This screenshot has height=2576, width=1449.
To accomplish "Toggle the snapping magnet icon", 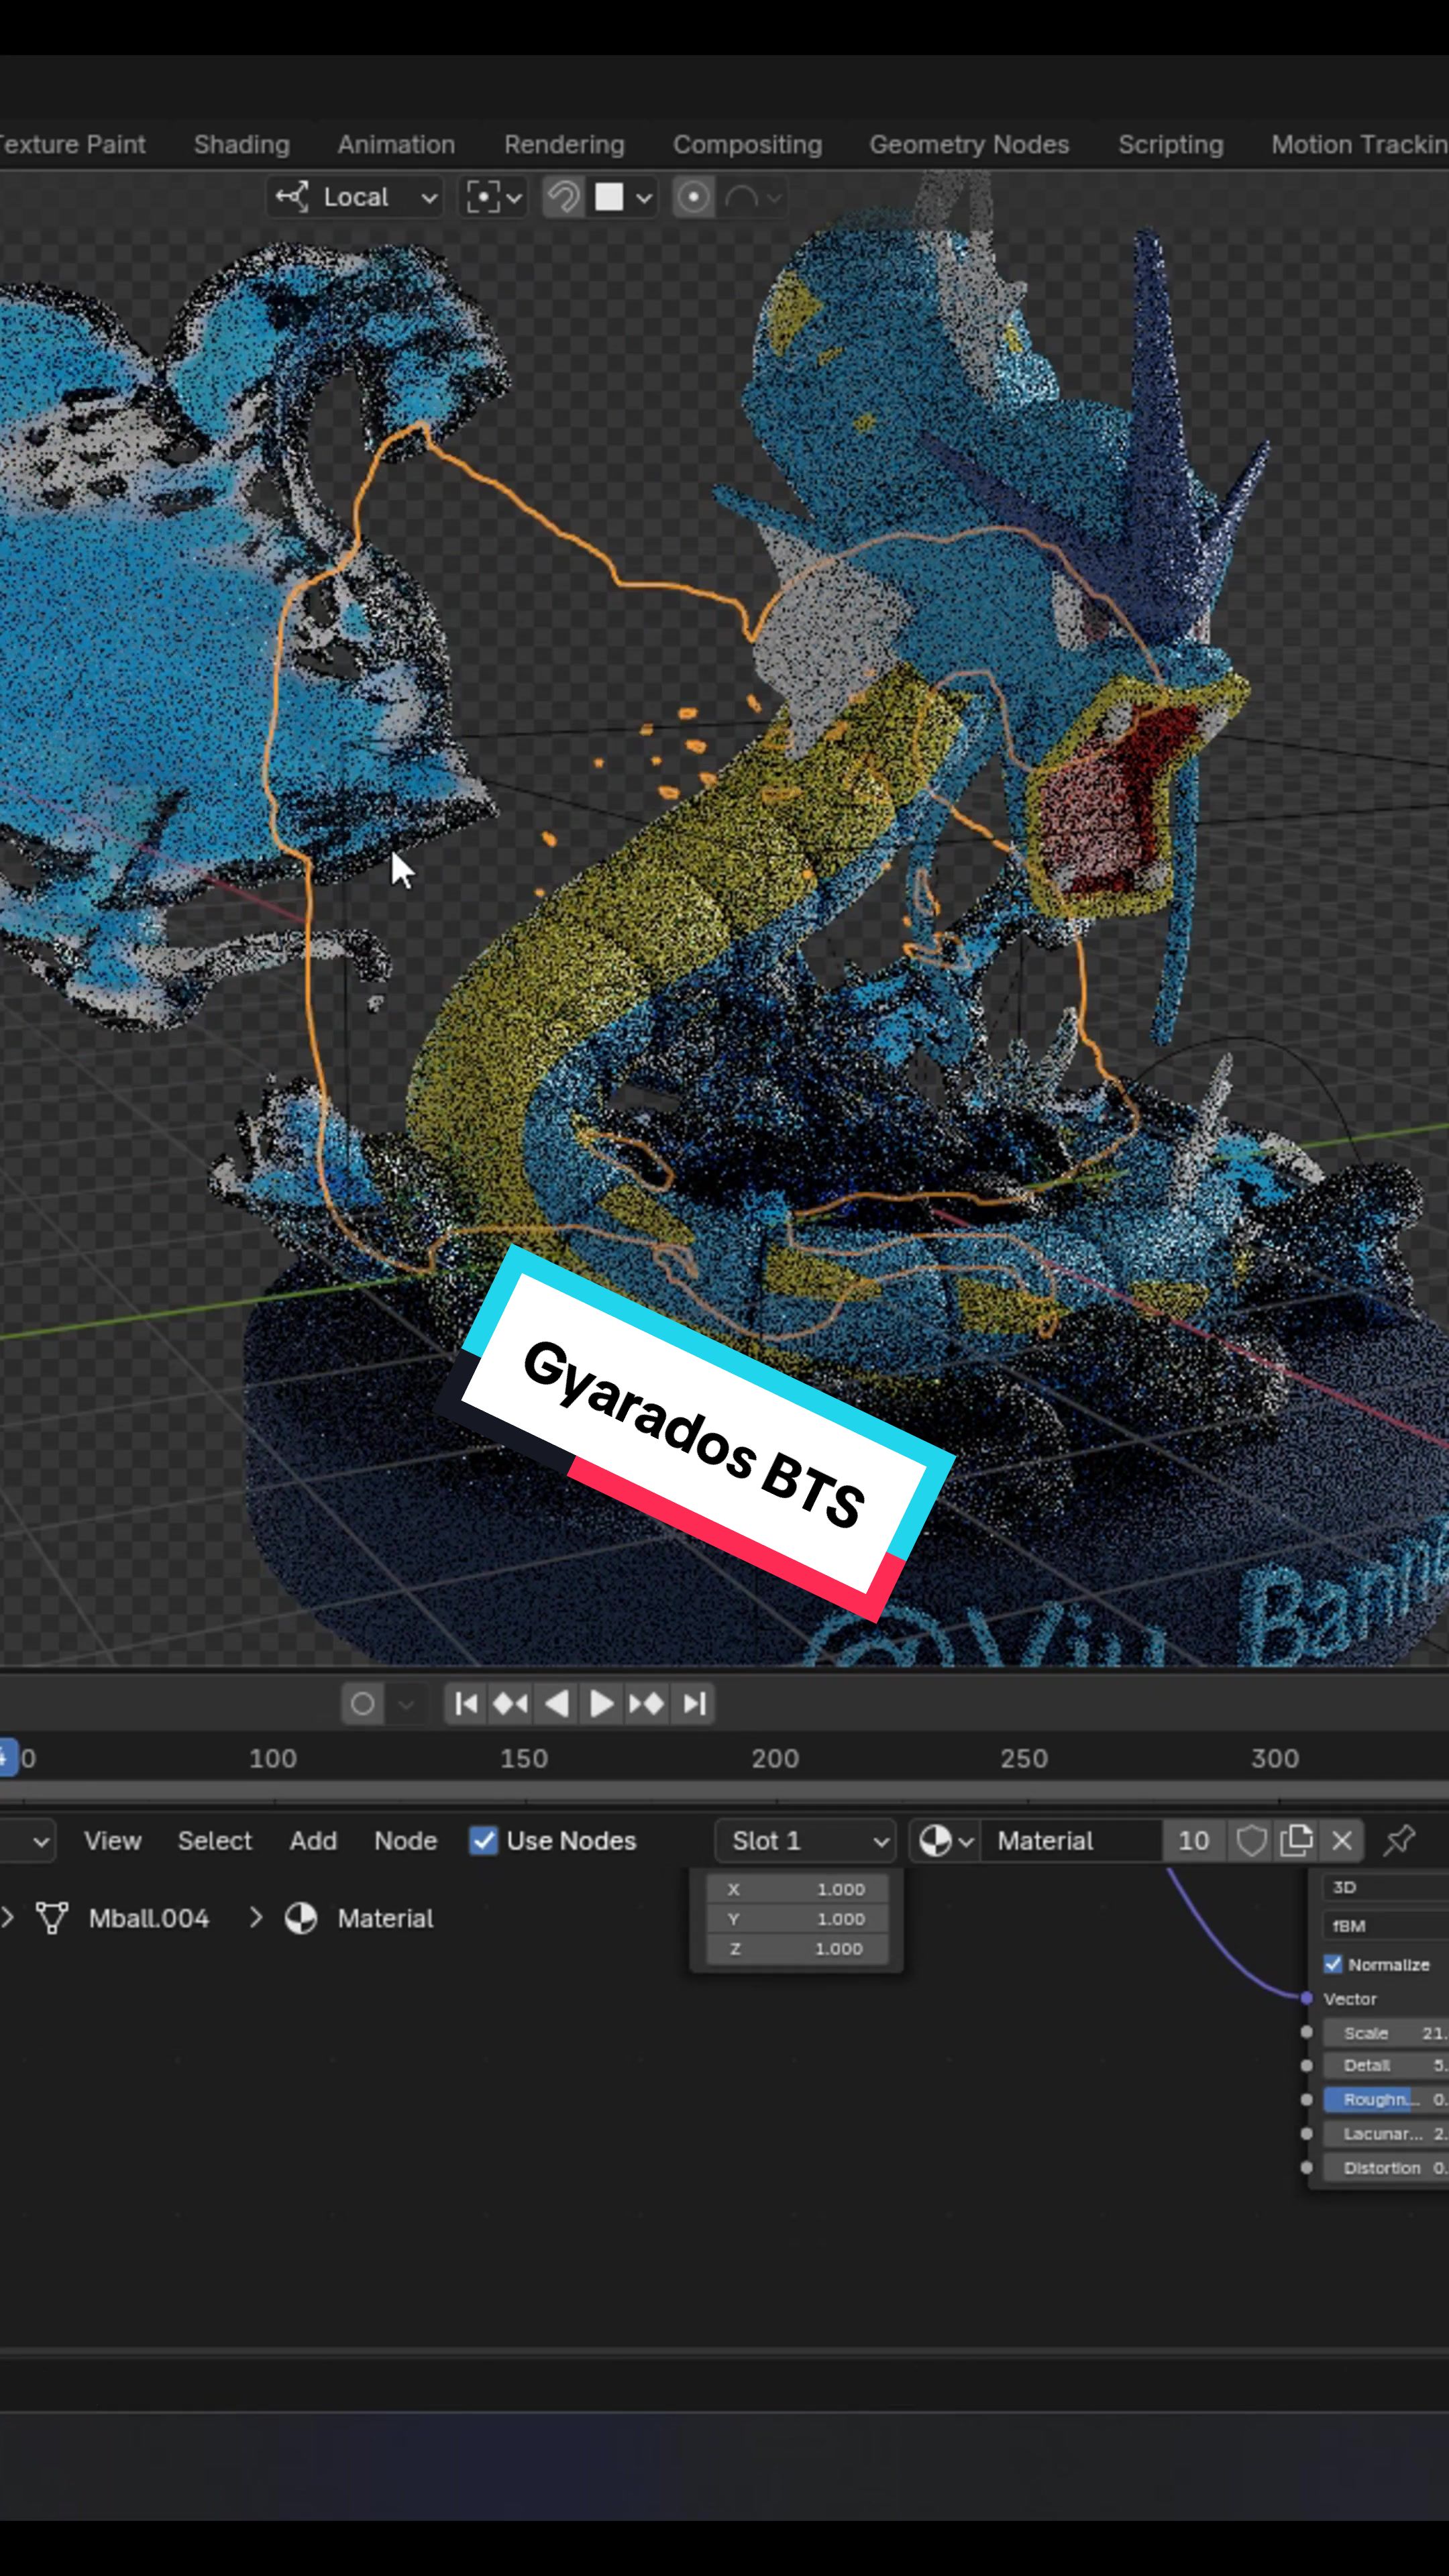I will (563, 197).
